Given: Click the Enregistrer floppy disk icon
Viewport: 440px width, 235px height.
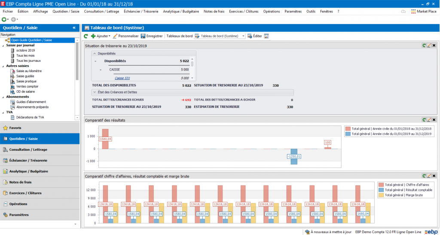Looking at the screenshot, I should (143, 36).
